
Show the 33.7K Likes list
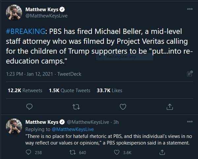tap(109, 91)
